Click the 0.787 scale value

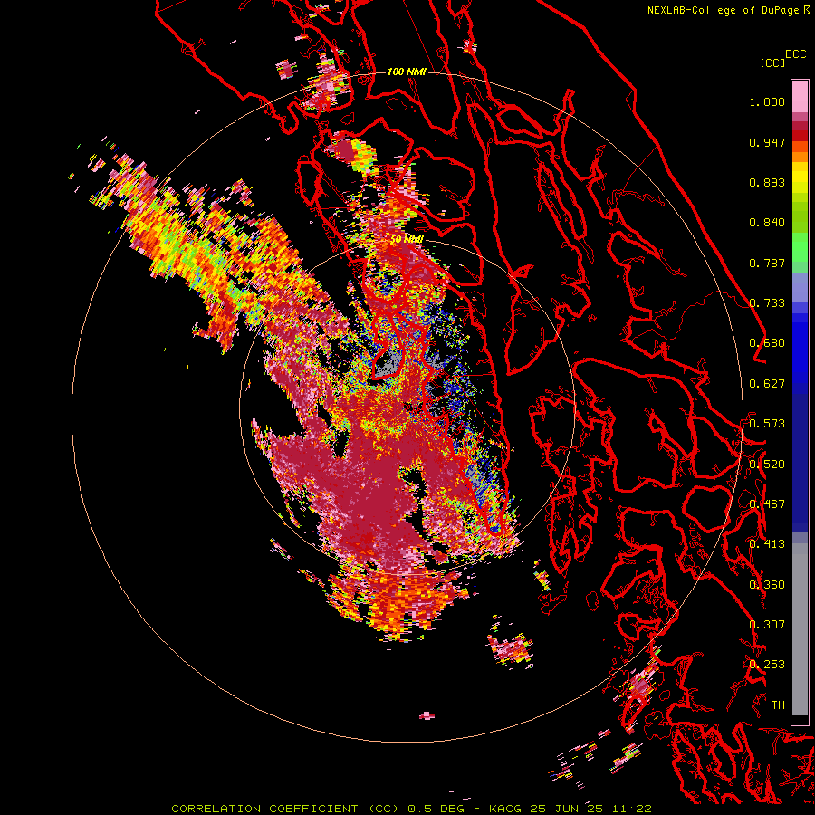click(x=767, y=263)
